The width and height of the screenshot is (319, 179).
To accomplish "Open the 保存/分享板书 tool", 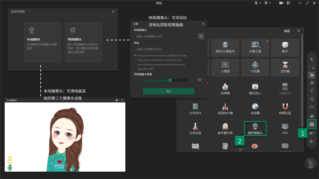I will 225,47.
